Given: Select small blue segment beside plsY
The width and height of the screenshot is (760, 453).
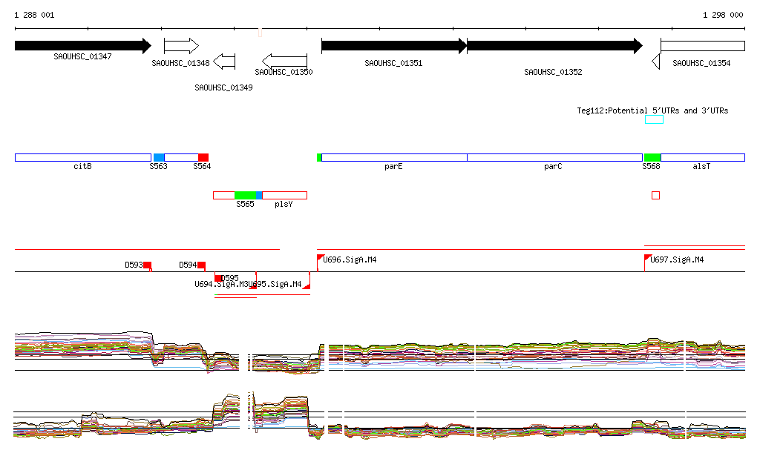Looking at the screenshot, I should (x=259, y=196).
